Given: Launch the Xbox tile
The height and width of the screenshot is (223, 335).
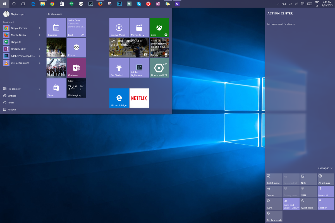Looking at the screenshot, I should (x=159, y=28).
